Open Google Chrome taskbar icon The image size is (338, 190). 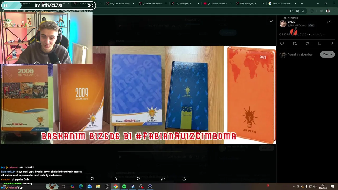[x=115, y=187]
